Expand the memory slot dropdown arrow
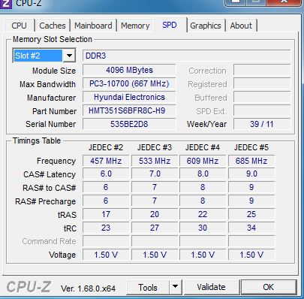304x299 pixels. click(69, 56)
